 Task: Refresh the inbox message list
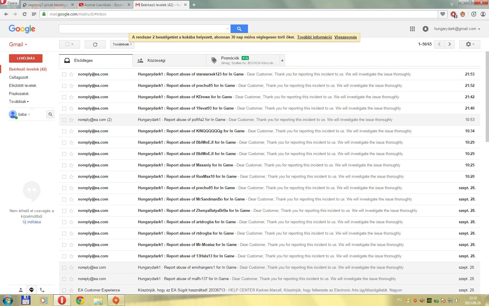[95, 44]
